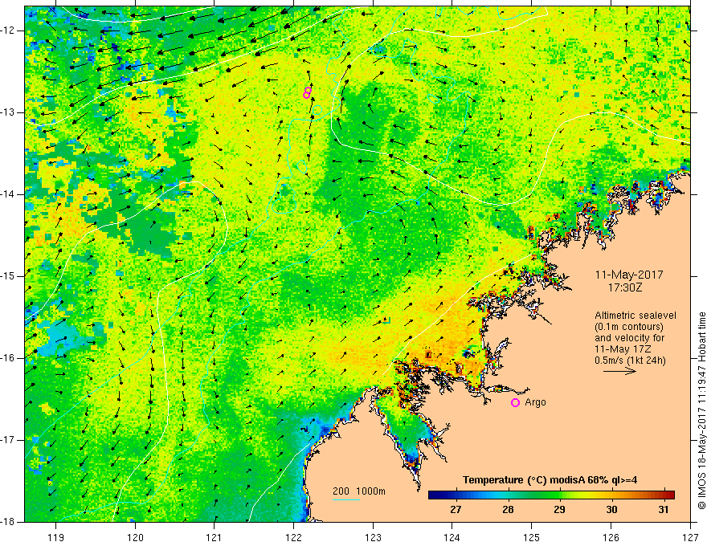The width and height of the screenshot is (707, 546).
Task: Click the IMOS copyright timestamp text
Action: [x=701, y=410]
